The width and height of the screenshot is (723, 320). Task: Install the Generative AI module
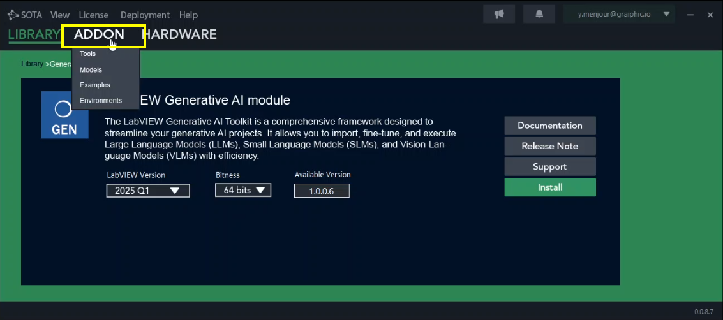[x=550, y=187]
